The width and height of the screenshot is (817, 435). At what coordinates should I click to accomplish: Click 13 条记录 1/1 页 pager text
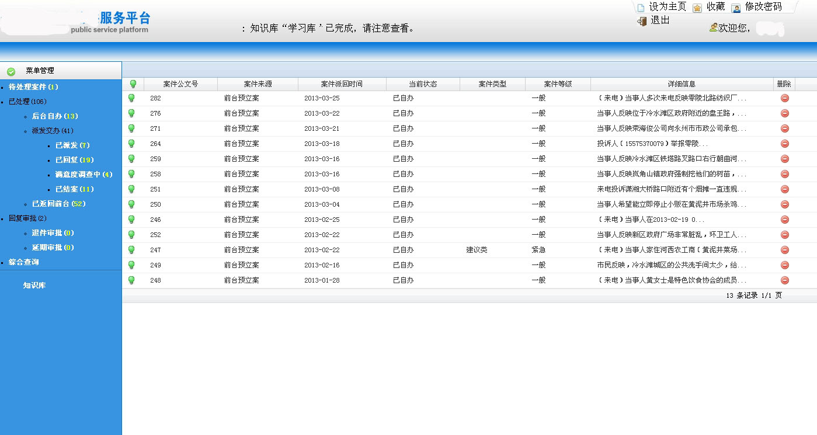click(x=754, y=295)
